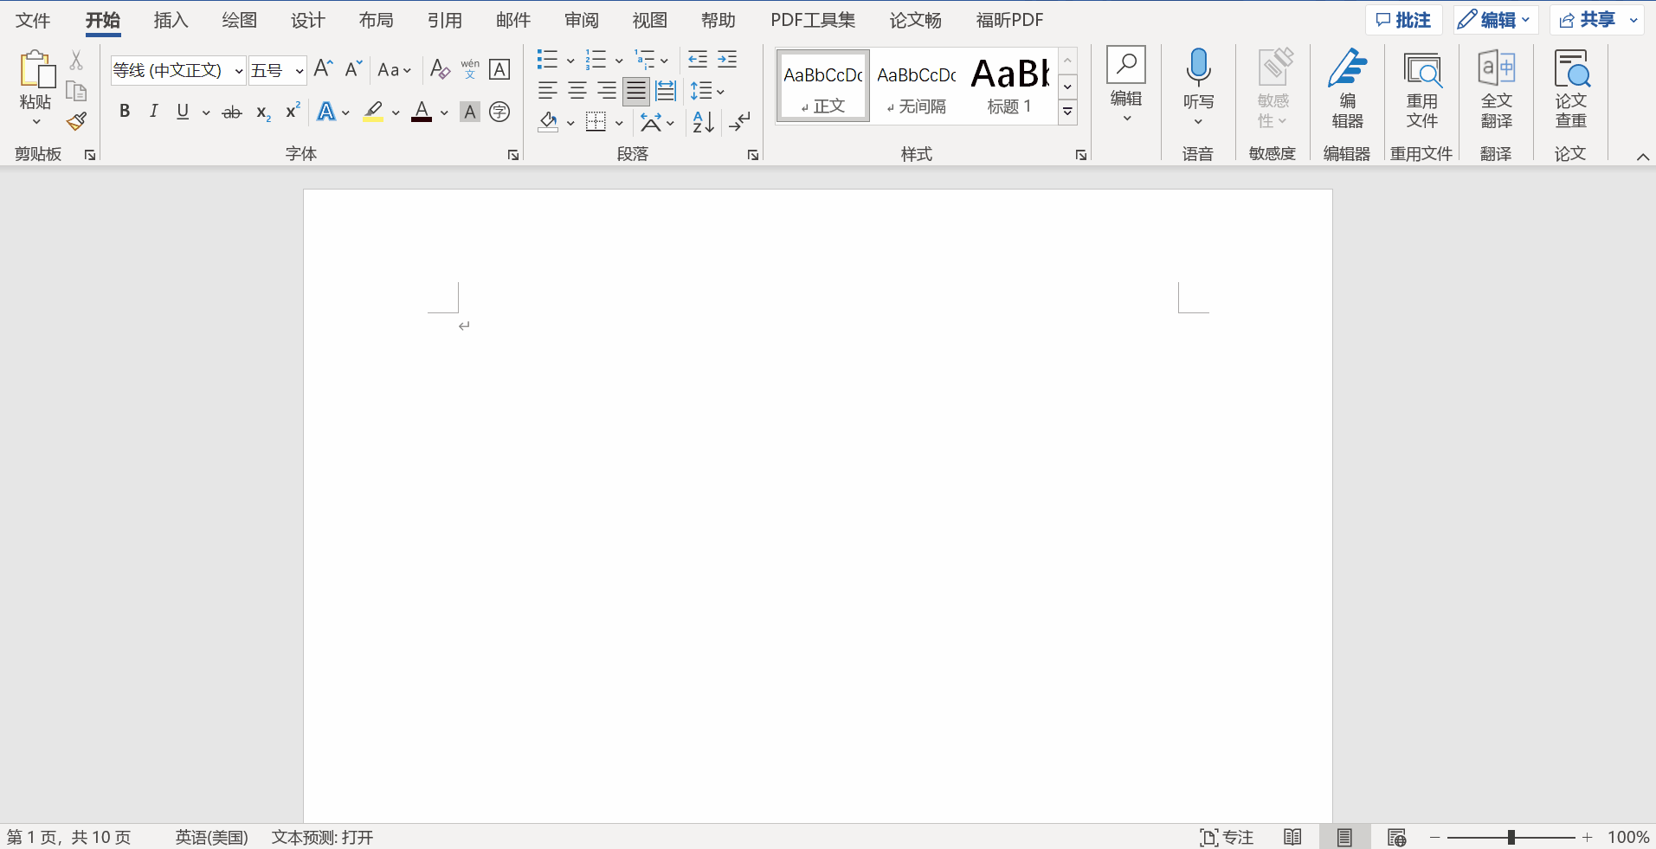Open the 编辑 mode button at top right
1656x849 pixels.
coord(1495,20)
